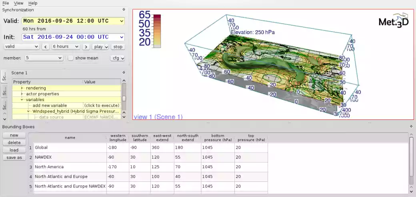Open the cfg dropdown button

click(x=117, y=58)
